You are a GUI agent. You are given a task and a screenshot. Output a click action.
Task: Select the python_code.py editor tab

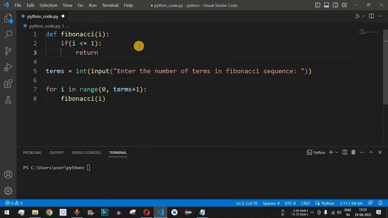coord(42,16)
